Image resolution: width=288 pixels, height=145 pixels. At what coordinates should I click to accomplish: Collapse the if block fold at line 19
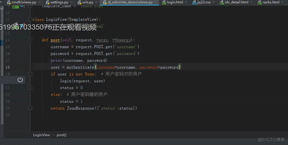(x=30, y=74)
